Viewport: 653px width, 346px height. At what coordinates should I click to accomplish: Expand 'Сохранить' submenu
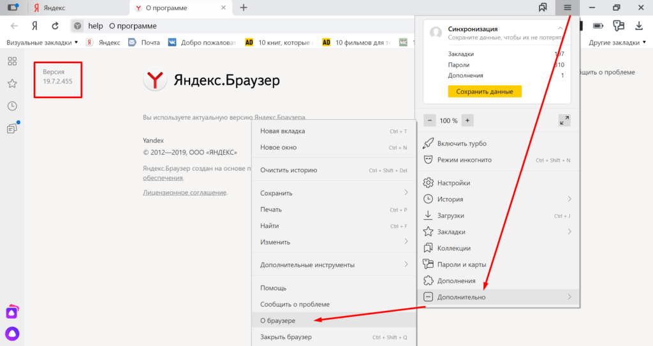pyautogui.click(x=334, y=193)
